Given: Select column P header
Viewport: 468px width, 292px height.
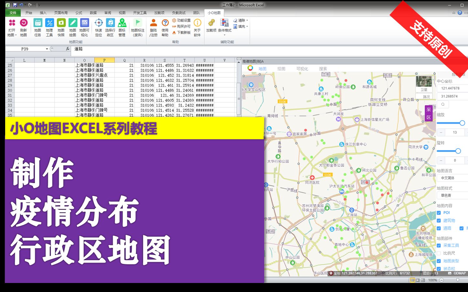Looking at the screenshot, I should click(x=104, y=60).
